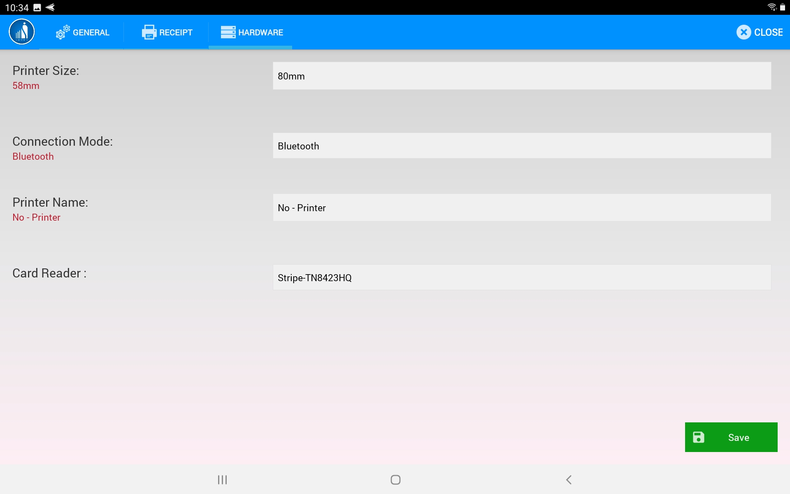
Task: Tap the app logo icon
Action: coord(22,32)
